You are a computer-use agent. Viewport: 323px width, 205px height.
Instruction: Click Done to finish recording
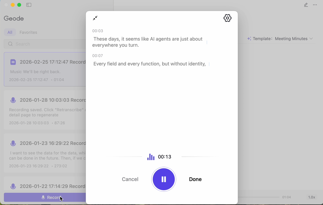[x=195, y=179]
